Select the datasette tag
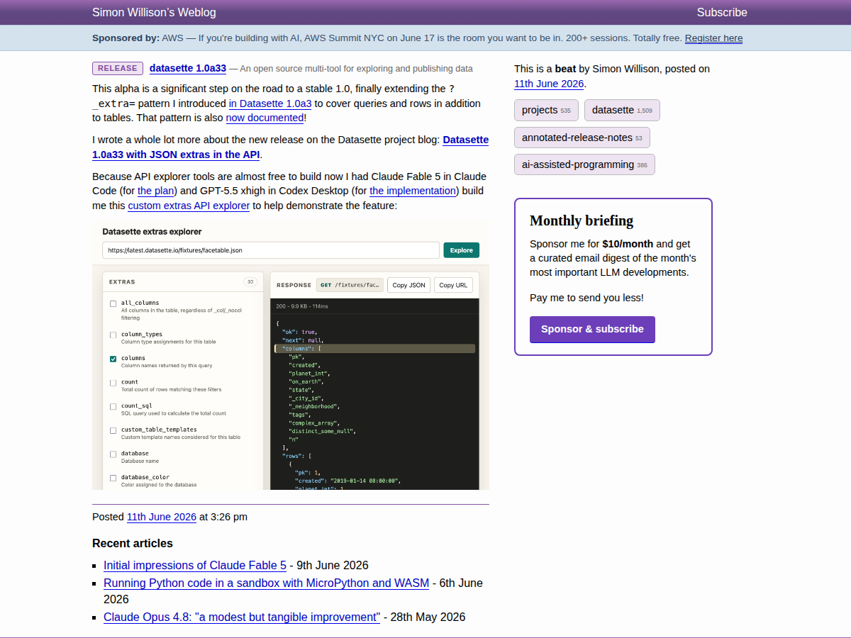851x638 pixels. [x=622, y=111]
